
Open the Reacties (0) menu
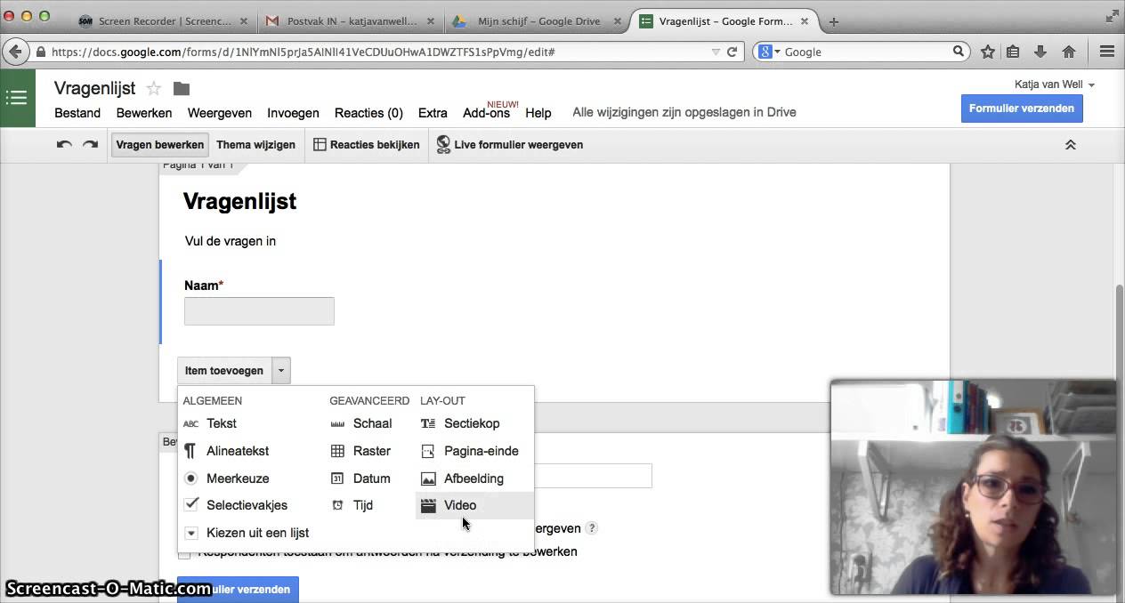tap(368, 113)
